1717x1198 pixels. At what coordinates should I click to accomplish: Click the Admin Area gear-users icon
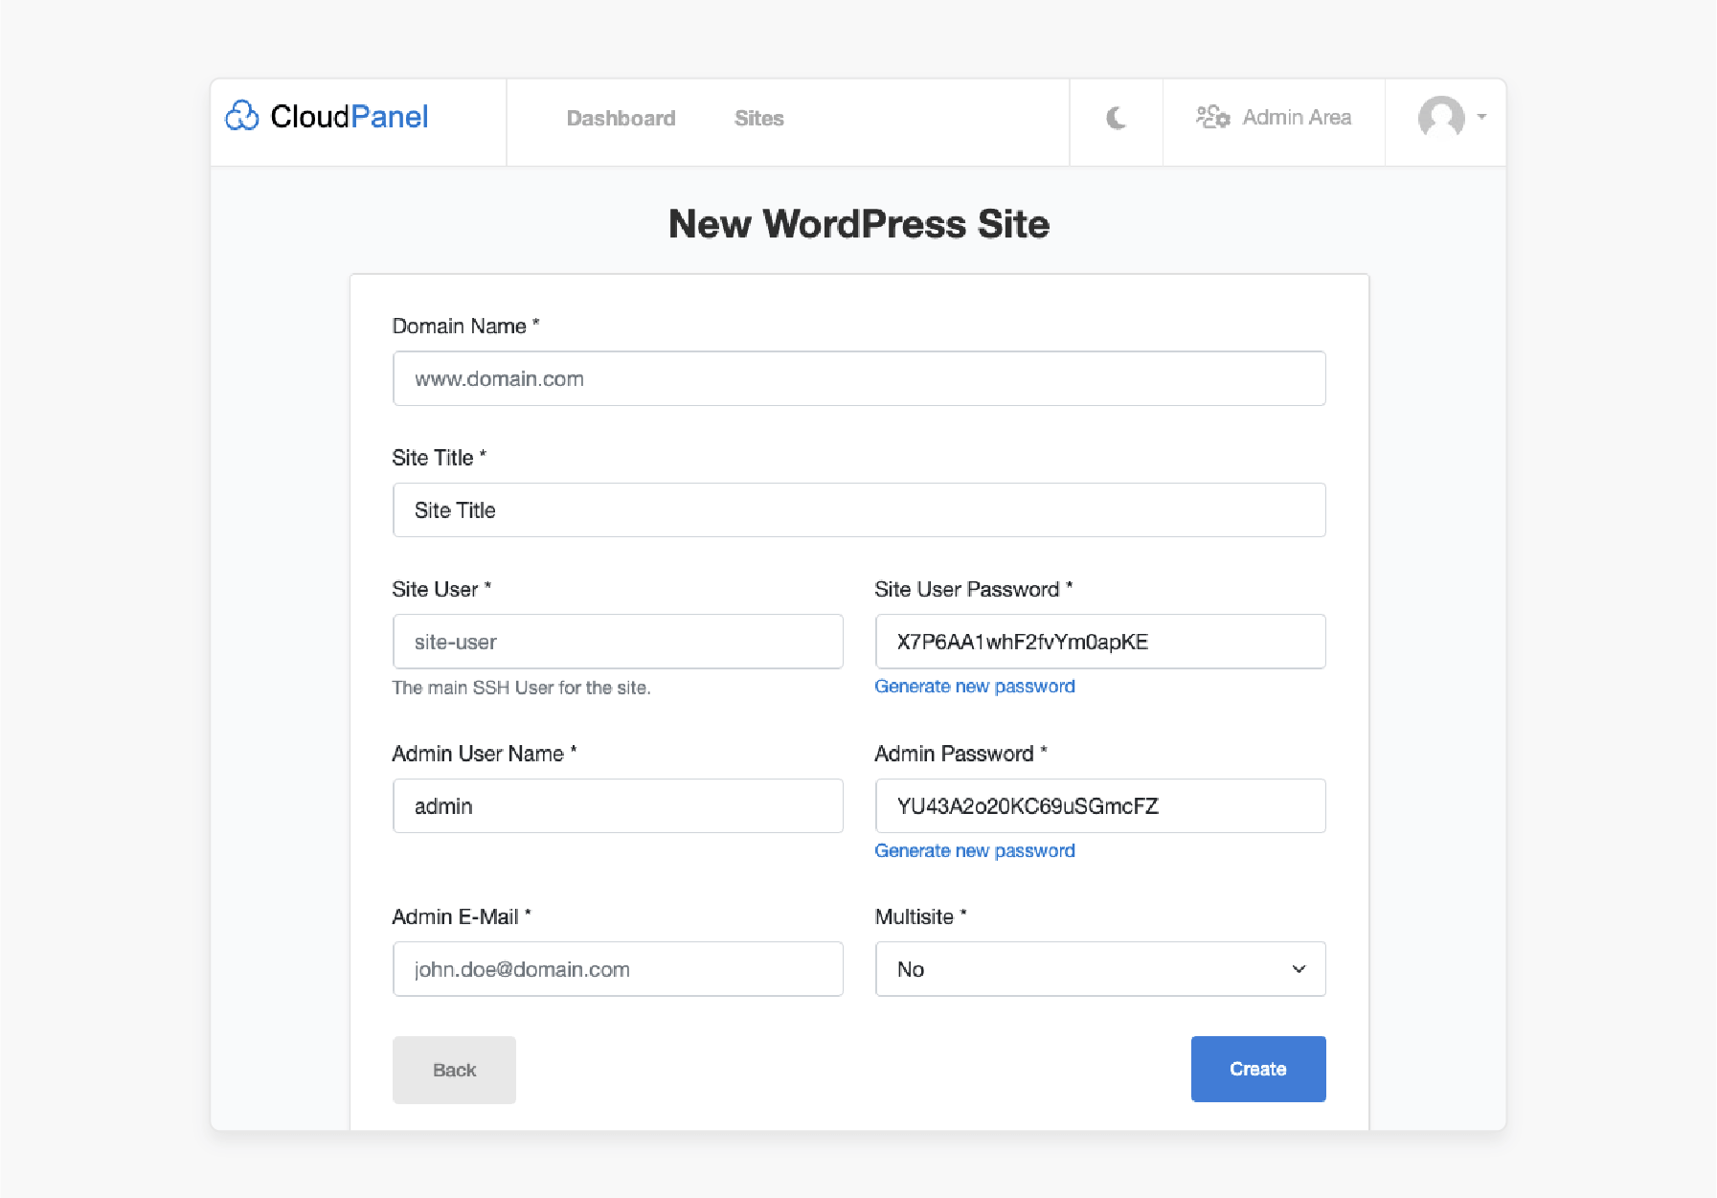click(x=1212, y=117)
